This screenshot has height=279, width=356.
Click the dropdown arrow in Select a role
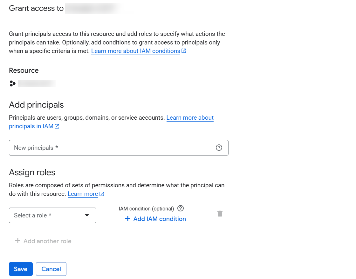(x=87, y=216)
